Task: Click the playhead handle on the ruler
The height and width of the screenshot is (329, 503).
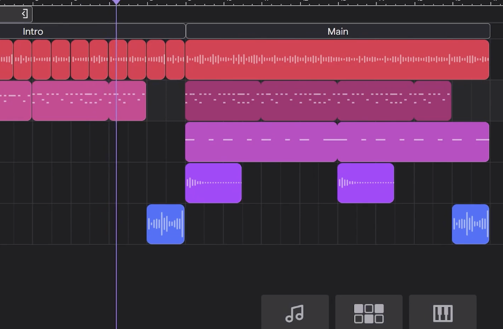Action: (116, 2)
